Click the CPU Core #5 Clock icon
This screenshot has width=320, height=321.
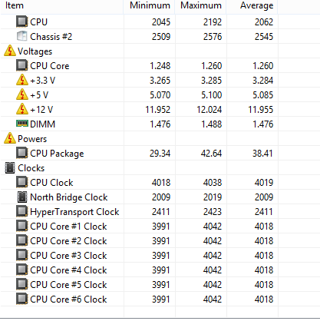22,284
